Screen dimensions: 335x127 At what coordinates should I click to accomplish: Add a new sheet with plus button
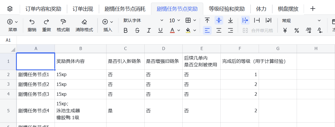313,9
